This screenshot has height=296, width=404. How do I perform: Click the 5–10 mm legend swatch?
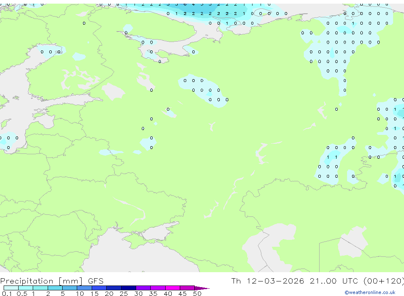click(x=70, y=288)
